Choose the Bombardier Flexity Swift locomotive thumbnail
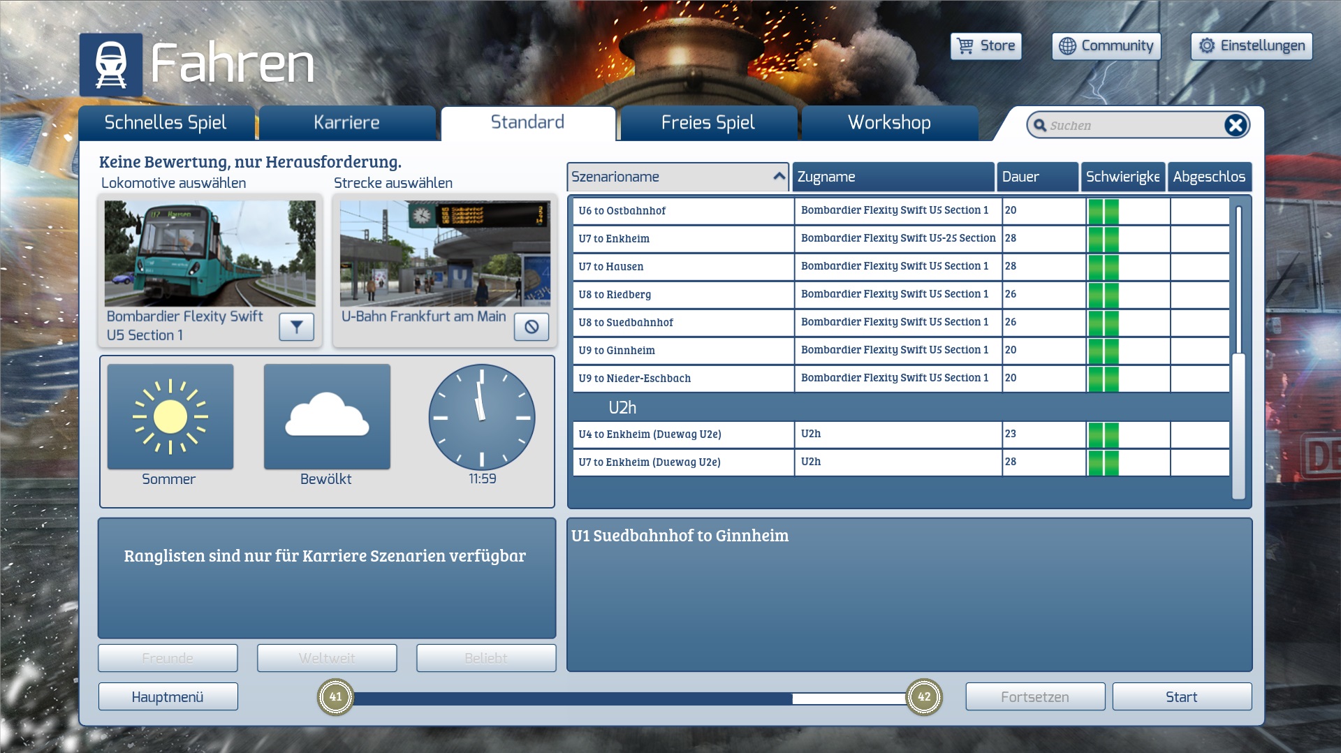 coord(210,254)
